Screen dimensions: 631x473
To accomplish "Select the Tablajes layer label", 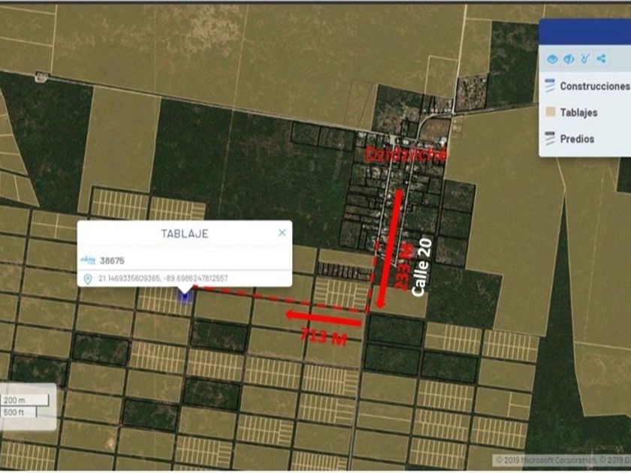I will pyautogui.click(x=578, y=113).
